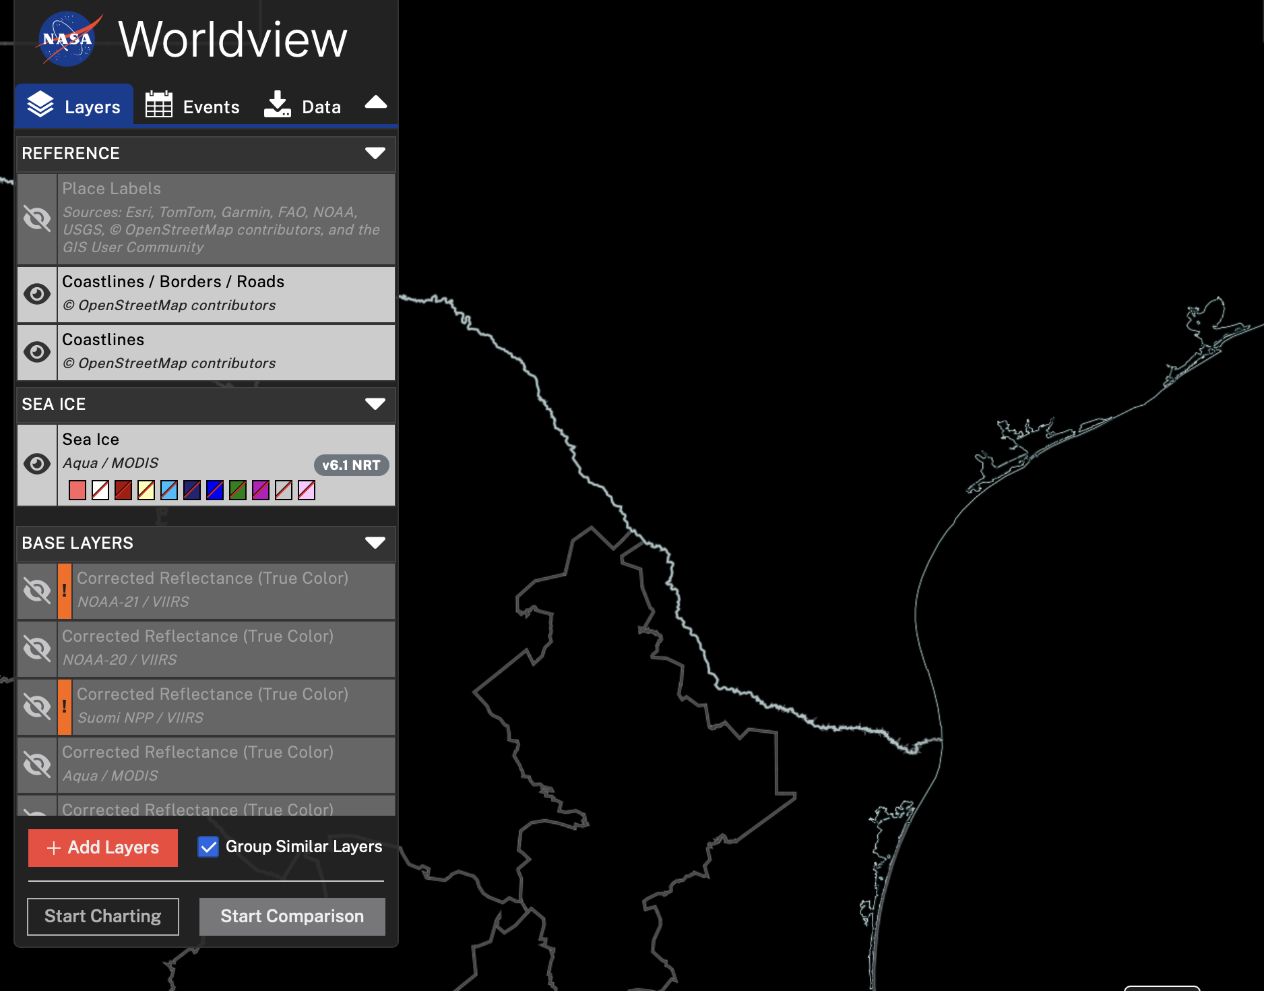Select the Place Labels layer title
The image size is (1264, 991).
pyautogui.click(x=112, y=189)
